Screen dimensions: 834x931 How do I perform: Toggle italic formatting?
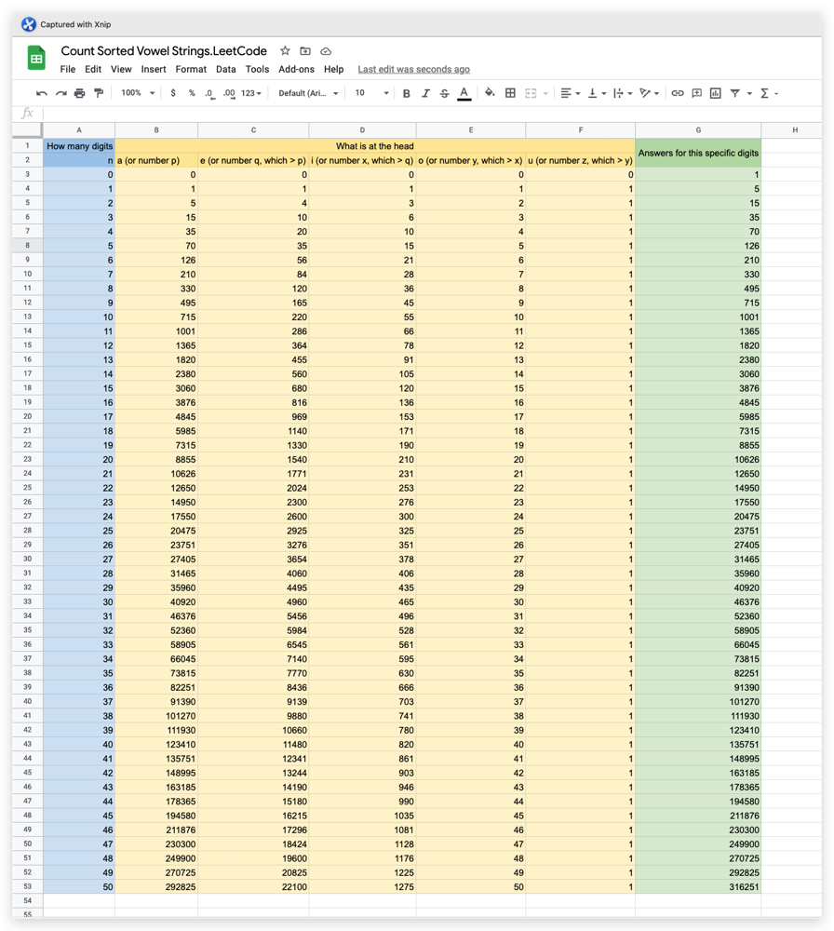[425, 93]
